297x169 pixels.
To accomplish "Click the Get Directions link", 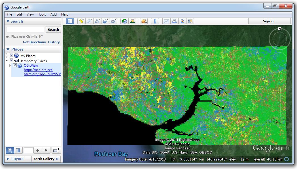I will tap(34, 42).
